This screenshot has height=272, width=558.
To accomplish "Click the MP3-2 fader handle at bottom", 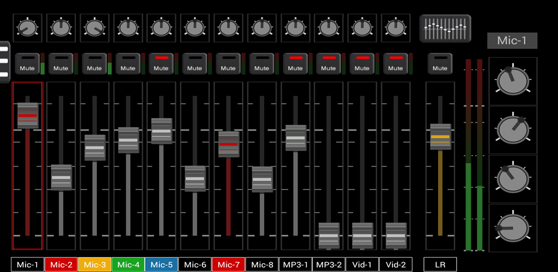I will (329, 236).
